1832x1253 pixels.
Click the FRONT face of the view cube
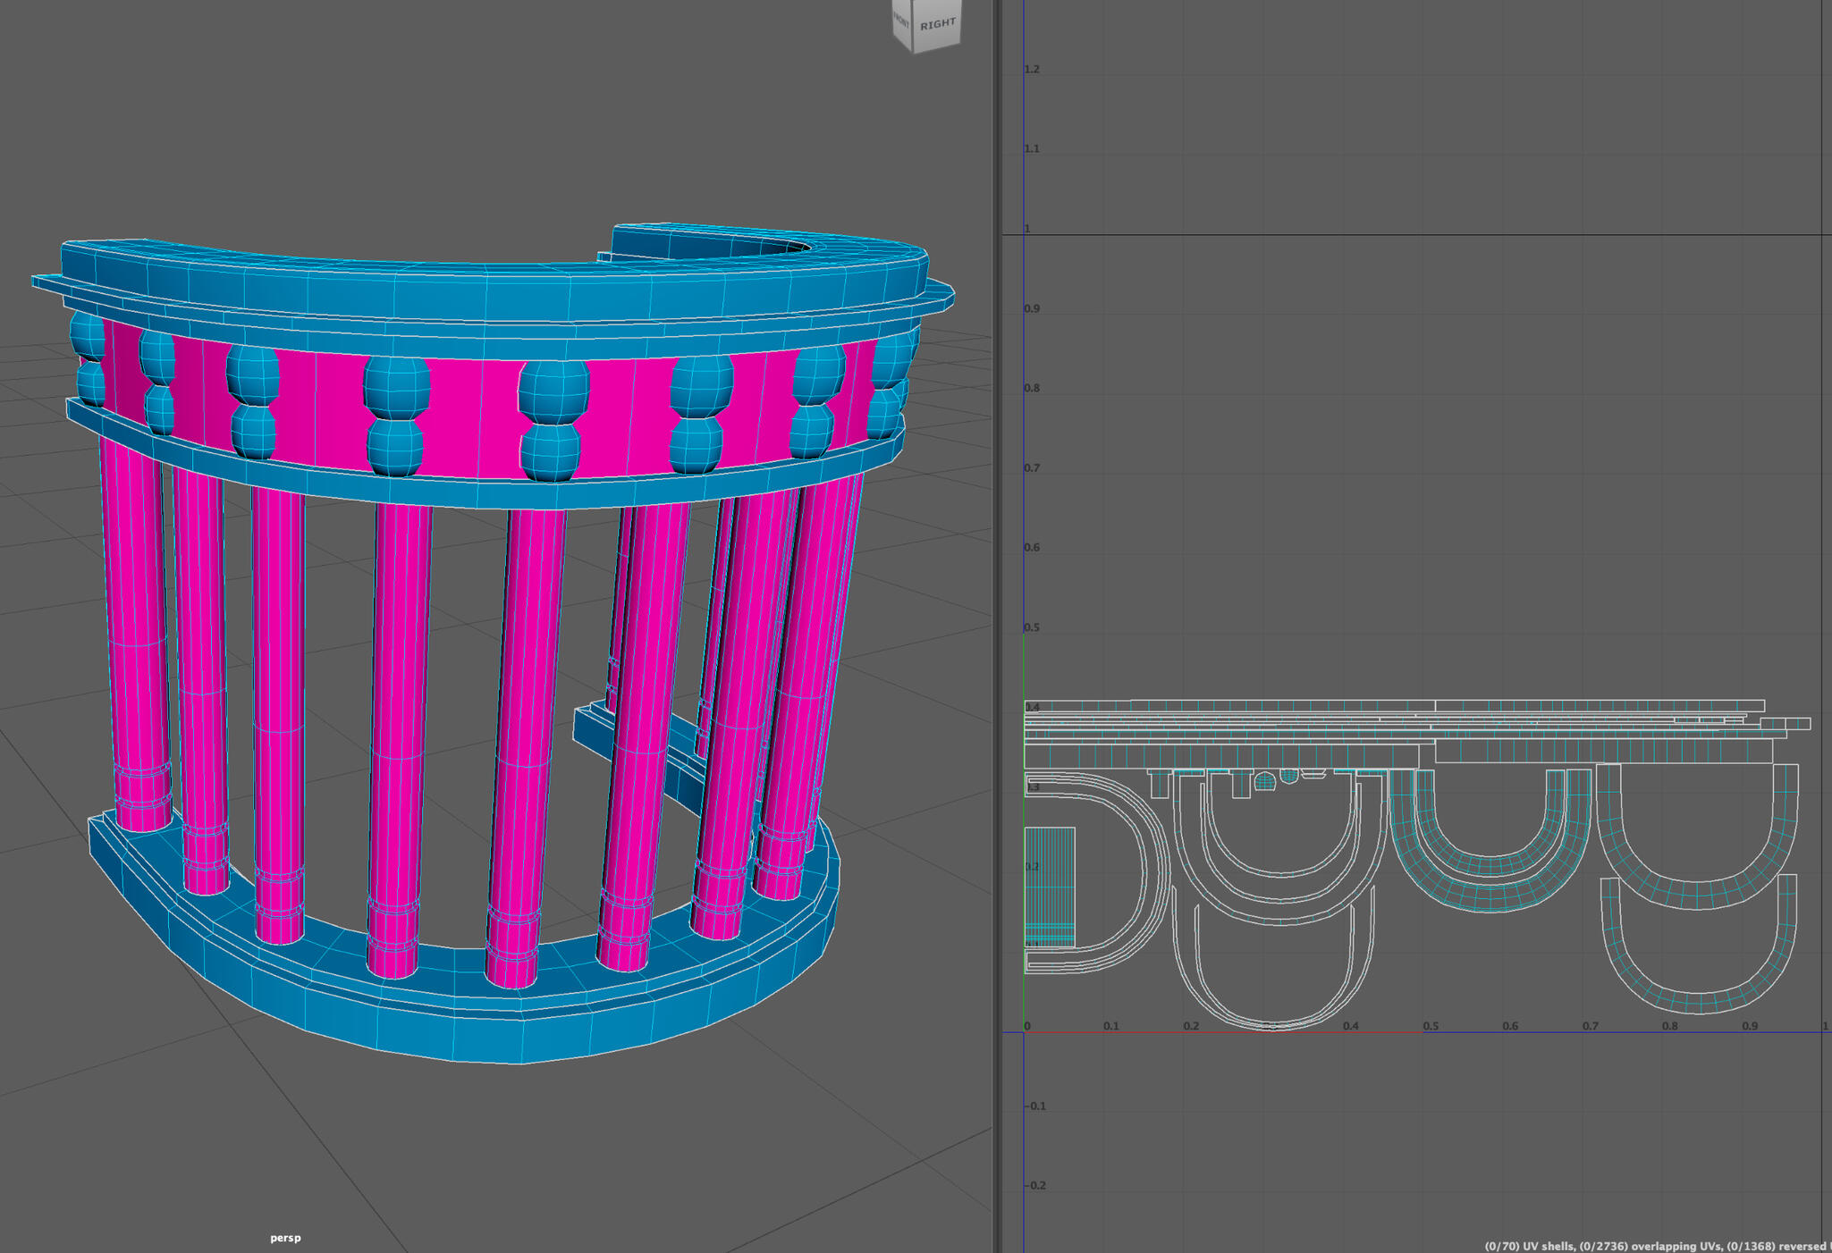click(x=901, y=21)
